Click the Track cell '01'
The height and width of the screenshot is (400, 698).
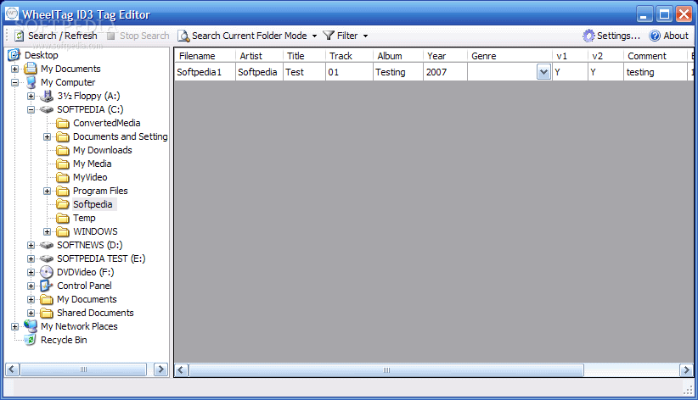tap(349, 72)
